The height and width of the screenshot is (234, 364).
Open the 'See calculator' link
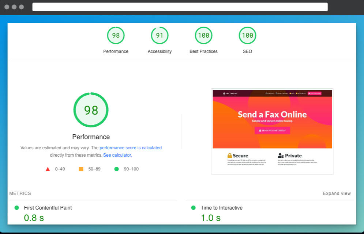coord(117,155)
